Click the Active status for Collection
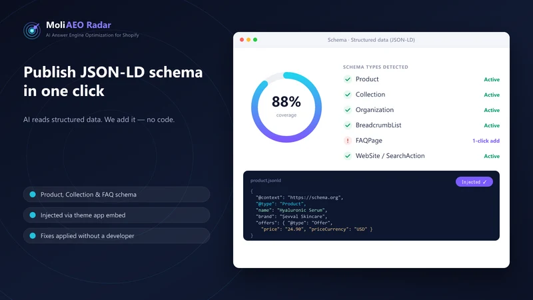 [492, 95]
